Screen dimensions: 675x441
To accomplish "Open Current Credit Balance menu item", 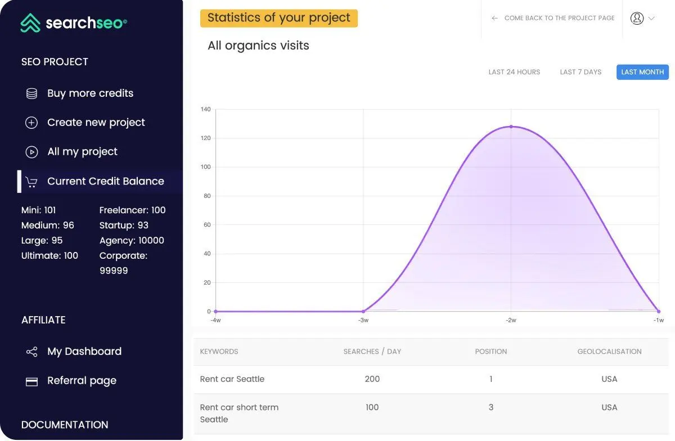I will click(106, 181).
